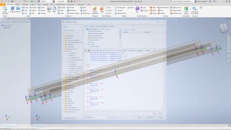Start a new 2D Sketch
The image size is (231, 130).
coord(5,10)
